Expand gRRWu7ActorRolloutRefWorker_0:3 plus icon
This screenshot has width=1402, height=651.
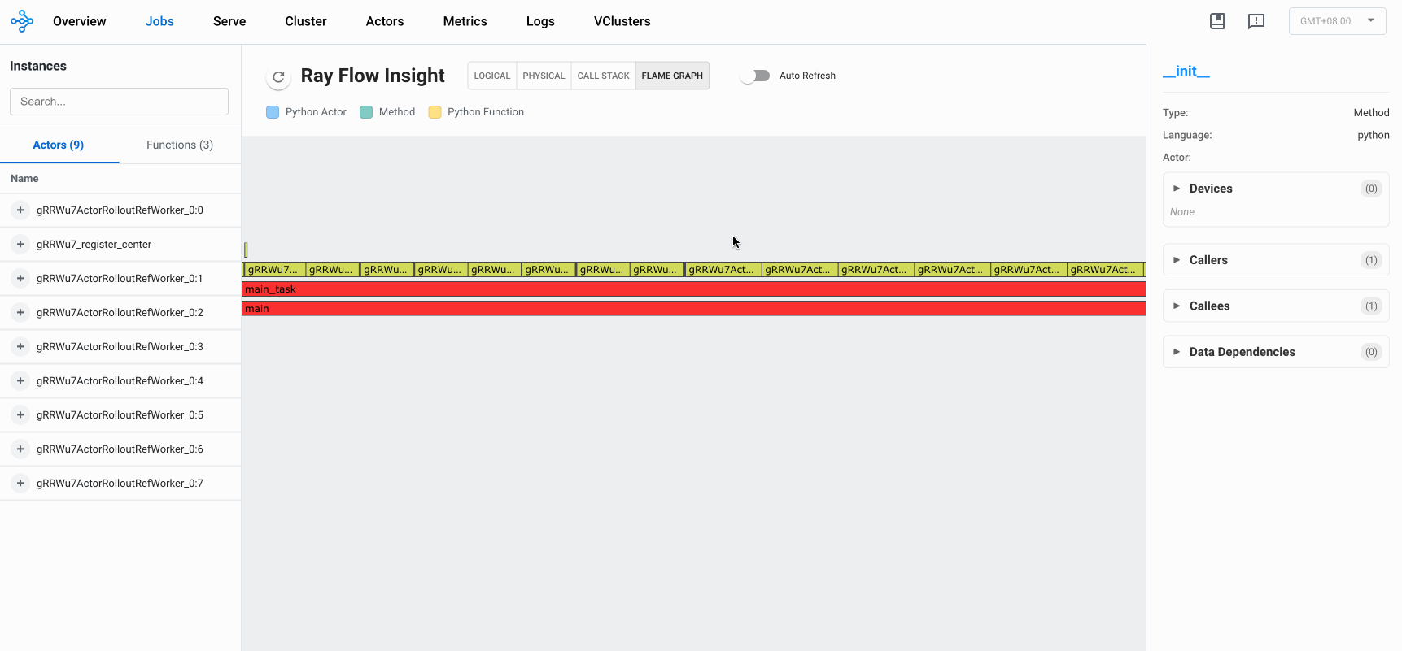20,346
